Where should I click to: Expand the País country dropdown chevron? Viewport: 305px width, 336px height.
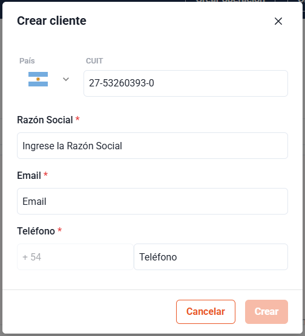(66, 79)
